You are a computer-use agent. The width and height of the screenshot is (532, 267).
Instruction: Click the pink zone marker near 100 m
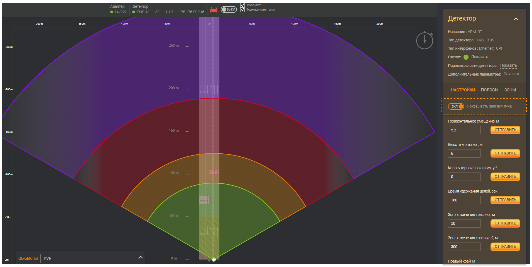(x=214, y=172)
